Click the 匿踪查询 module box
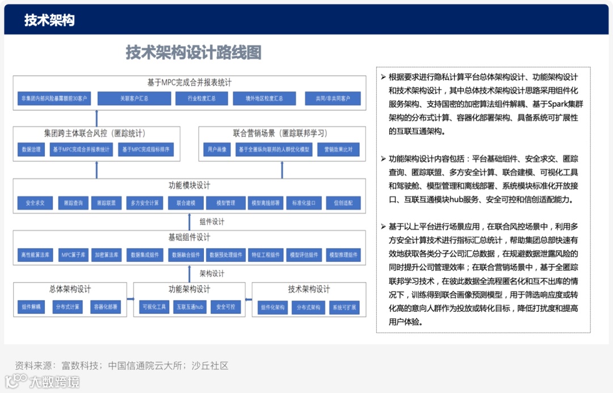Viewport: 613px width, 393px height. pos(73,203)
